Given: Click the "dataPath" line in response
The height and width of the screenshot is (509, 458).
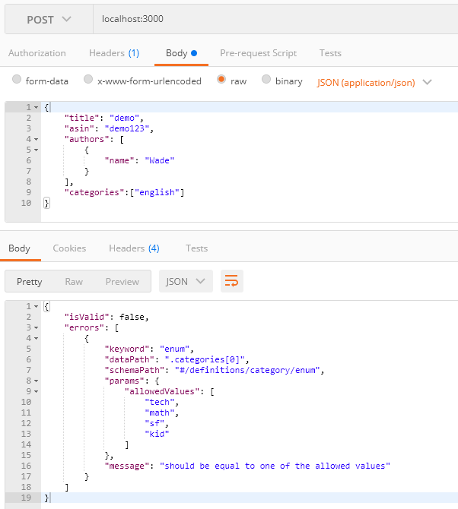Looking at the screenshot, I should [x=177, y=359].
